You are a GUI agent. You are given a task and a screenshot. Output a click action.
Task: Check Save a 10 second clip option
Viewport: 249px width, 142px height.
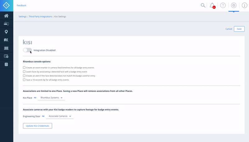pyautogui.click(x=24, y=80)
